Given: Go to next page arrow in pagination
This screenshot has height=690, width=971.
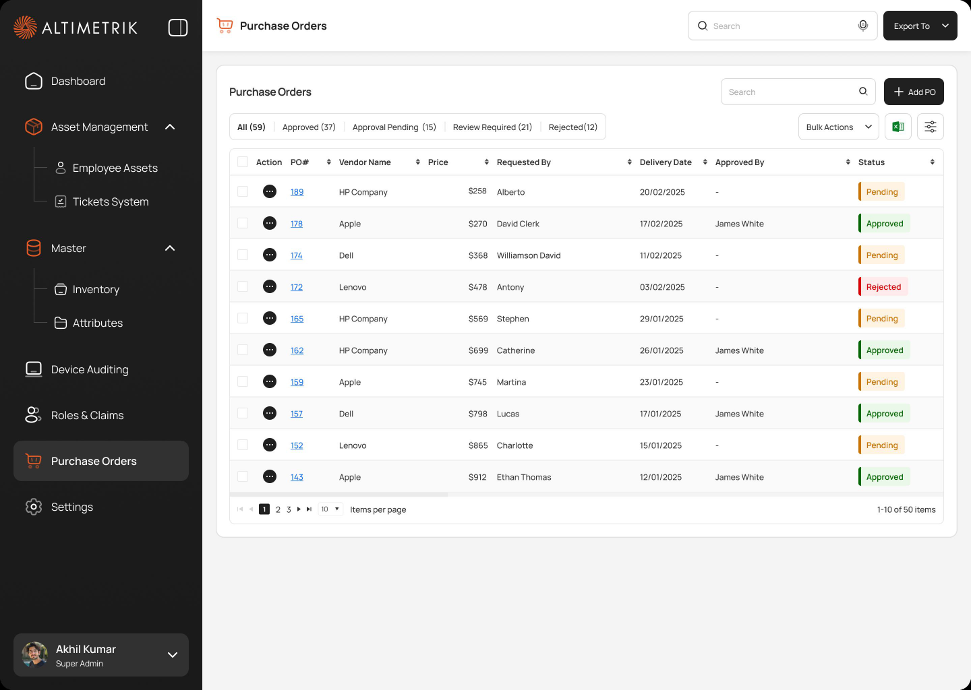Looking at the screenshot, I should tap(299, 509).
